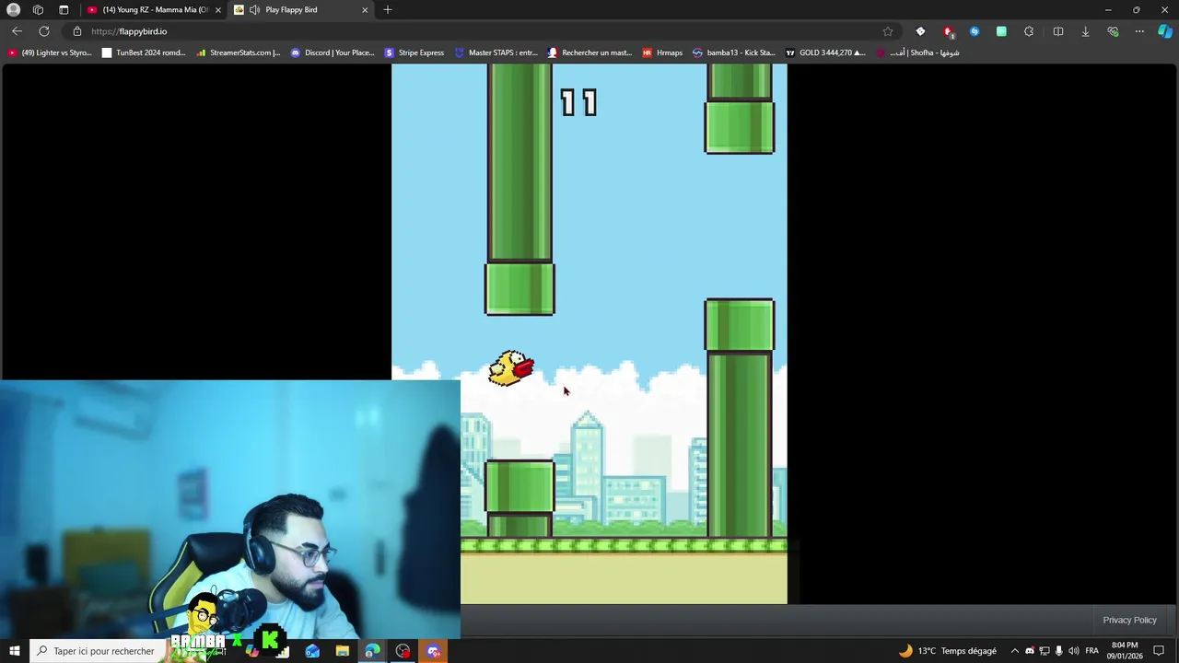Open Settings and more menu

1139,31
